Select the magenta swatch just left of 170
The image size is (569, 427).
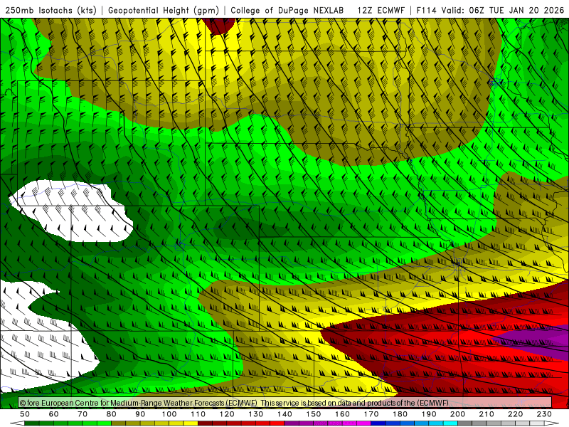click(363, 423)
